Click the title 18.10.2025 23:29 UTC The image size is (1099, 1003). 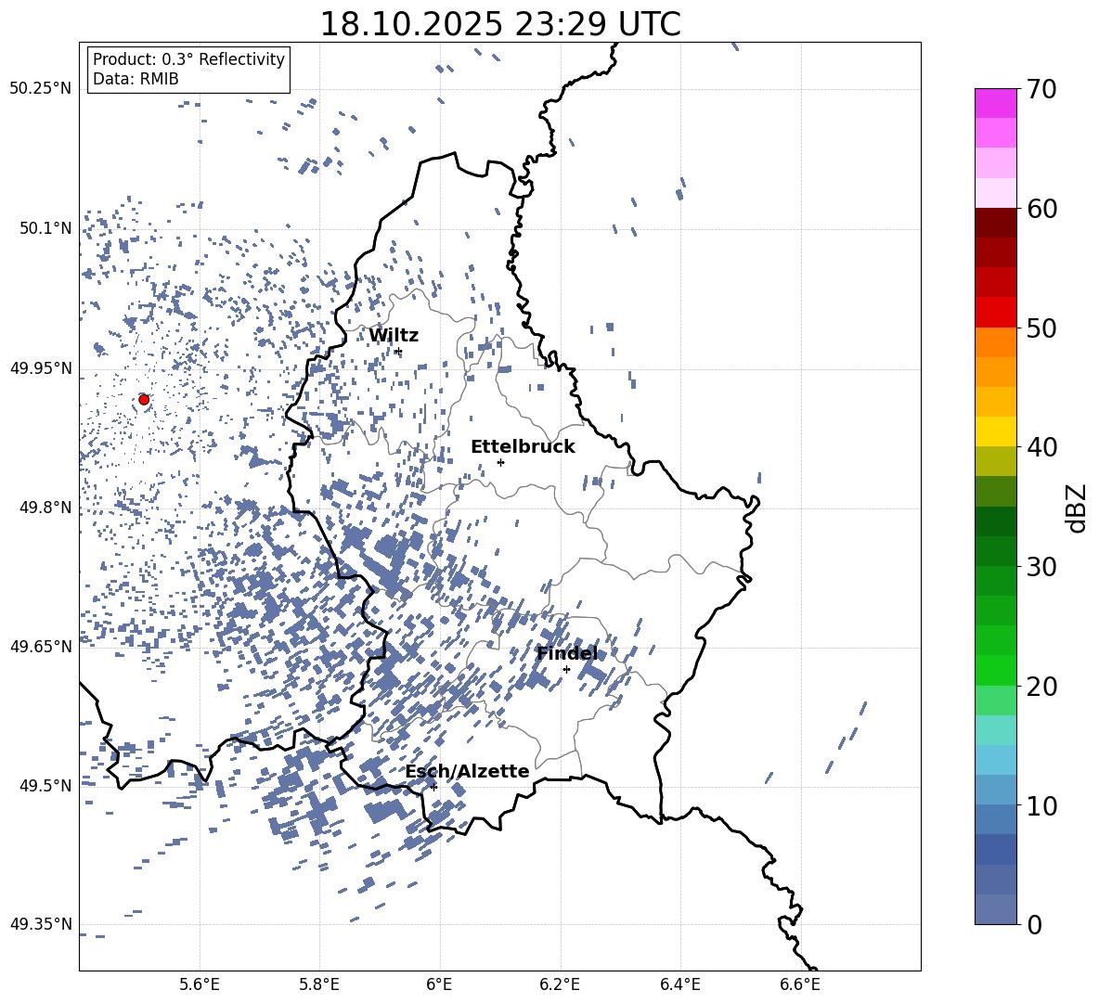500,24
